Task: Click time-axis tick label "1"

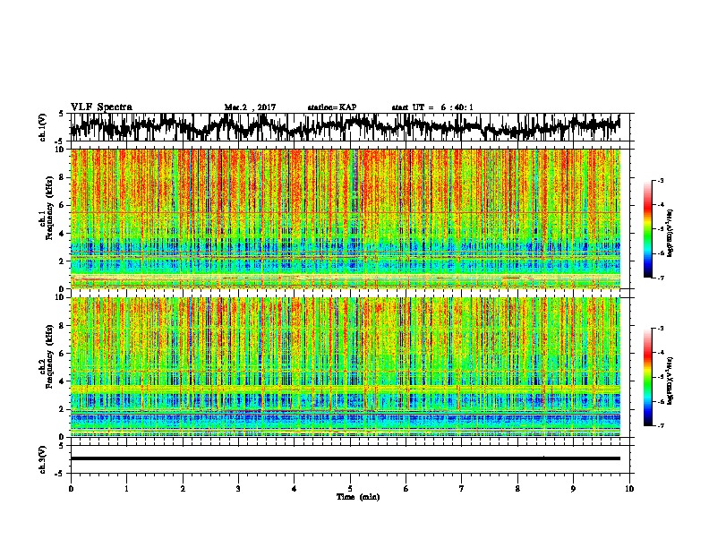Action: click(126, 489)
